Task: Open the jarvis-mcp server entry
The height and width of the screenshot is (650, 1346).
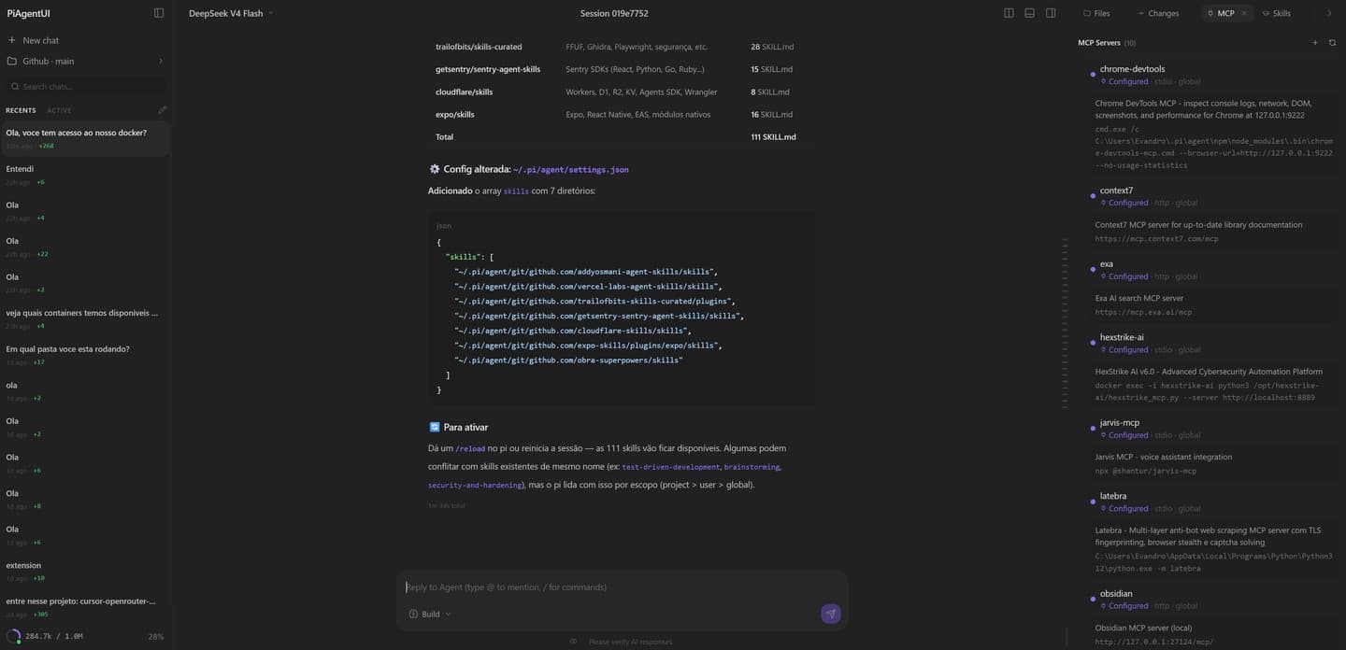Action: pos(1120,423)
